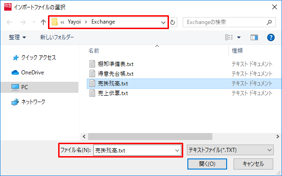The height and width of the screenshot is (176, 282).
Task: Open help with the question mark icon
Action: pos(270,37)
